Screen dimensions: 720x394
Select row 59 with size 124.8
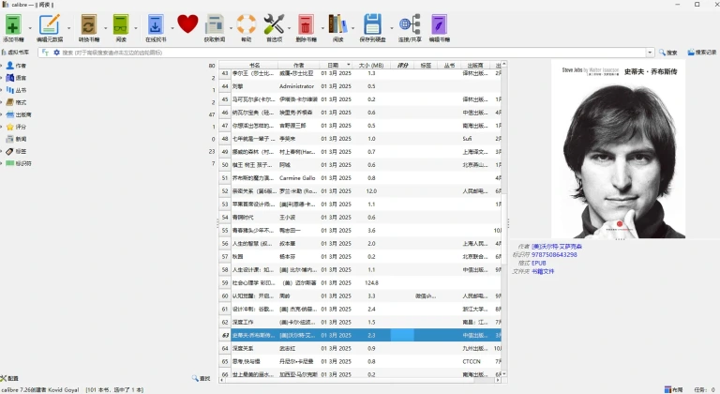(360, 282)
